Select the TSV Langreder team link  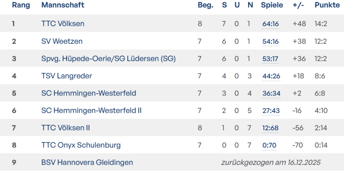67,76
